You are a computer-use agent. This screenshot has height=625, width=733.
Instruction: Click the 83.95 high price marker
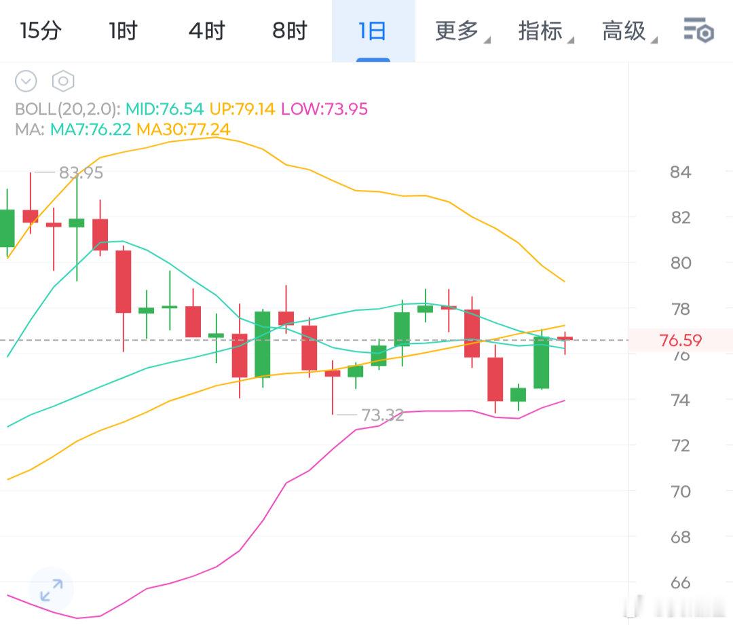coord(81,172)
